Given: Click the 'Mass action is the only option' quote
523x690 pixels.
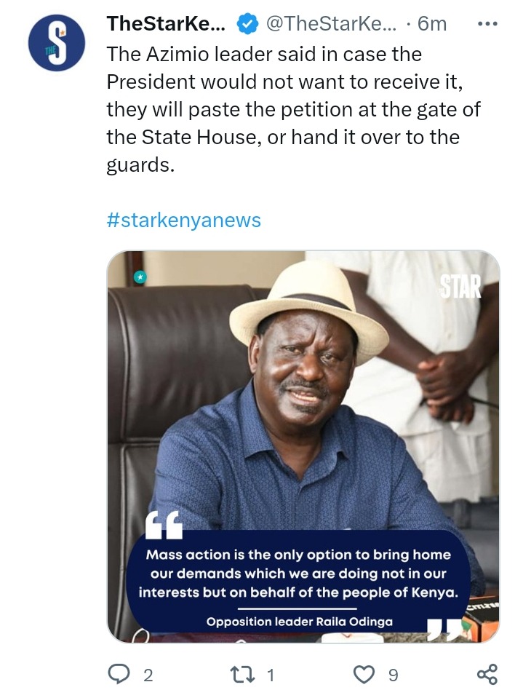Looking at the screenshot, I should [299, 574].
